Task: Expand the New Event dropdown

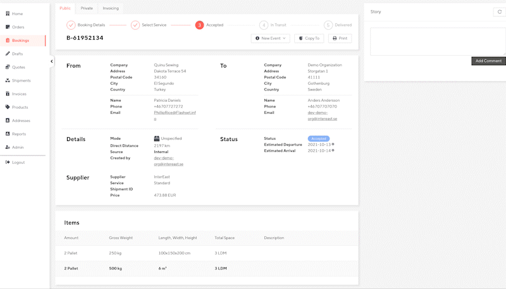Action: (270, 39)
